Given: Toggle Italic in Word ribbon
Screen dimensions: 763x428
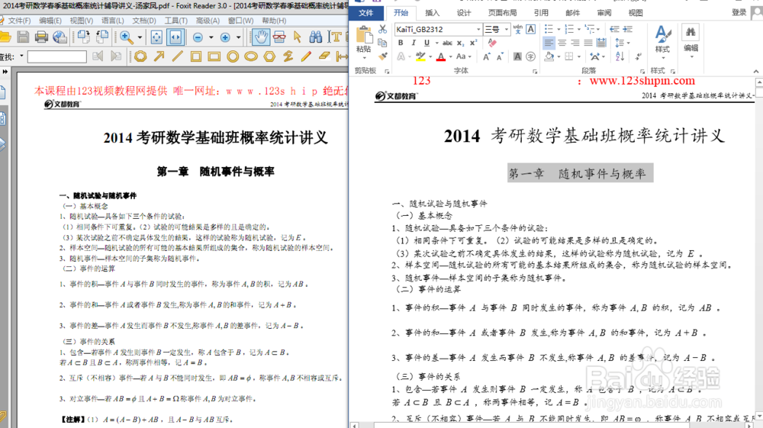Looking at the screenshot, I should tap(414, 43).
